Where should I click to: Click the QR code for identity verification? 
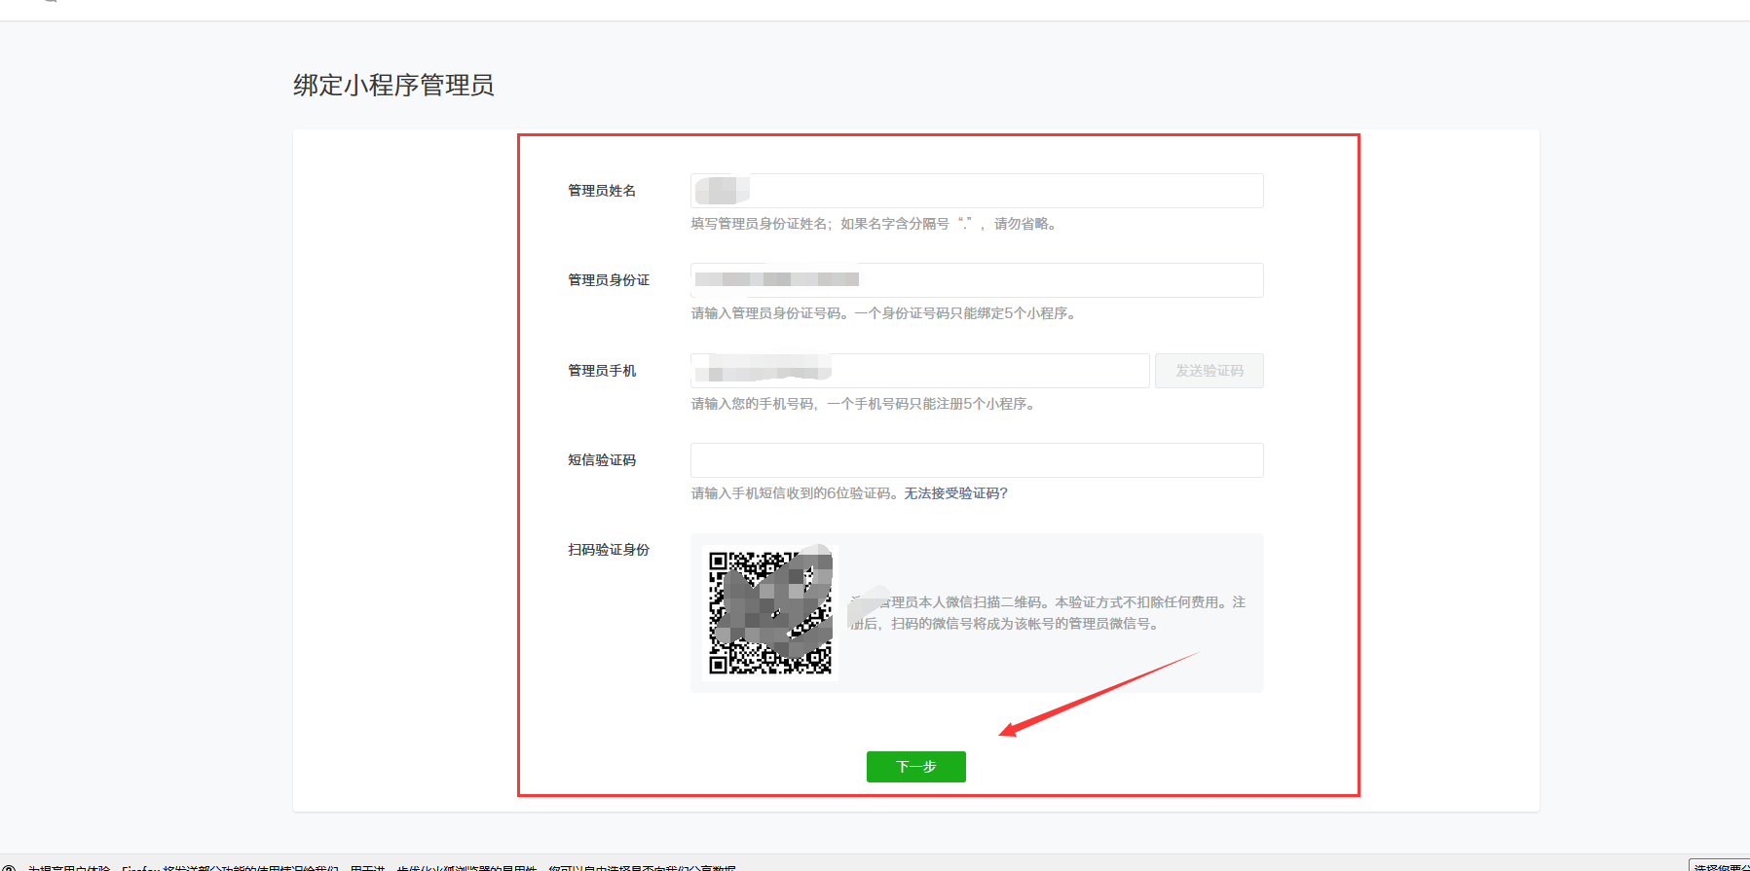pyautogui.click(x=770, y=613)
